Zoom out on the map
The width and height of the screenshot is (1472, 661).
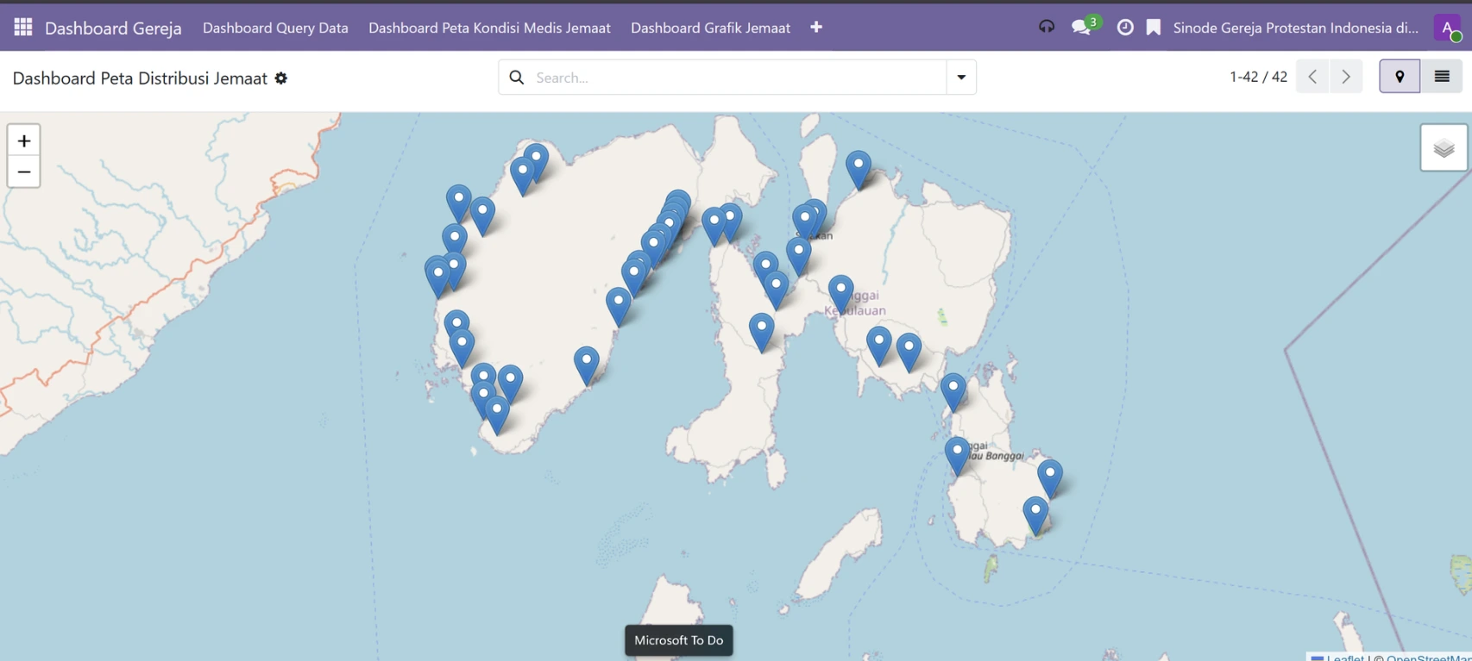click(x=24, y=171)
